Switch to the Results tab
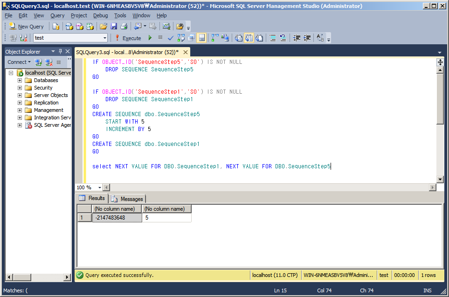 [x=92, y=198]
